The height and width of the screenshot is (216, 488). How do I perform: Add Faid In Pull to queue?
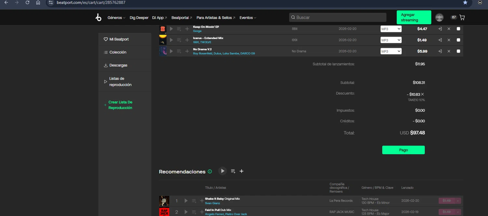194,212
